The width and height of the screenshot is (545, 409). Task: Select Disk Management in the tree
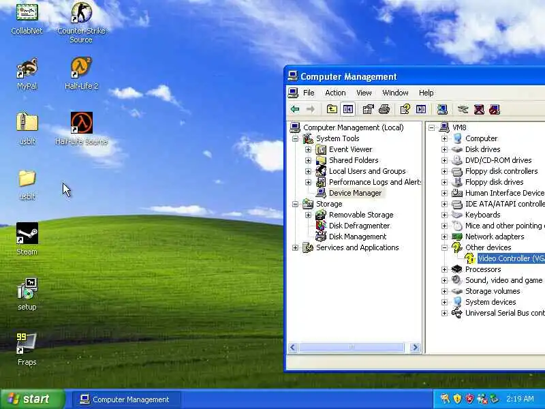coord(358,237)
